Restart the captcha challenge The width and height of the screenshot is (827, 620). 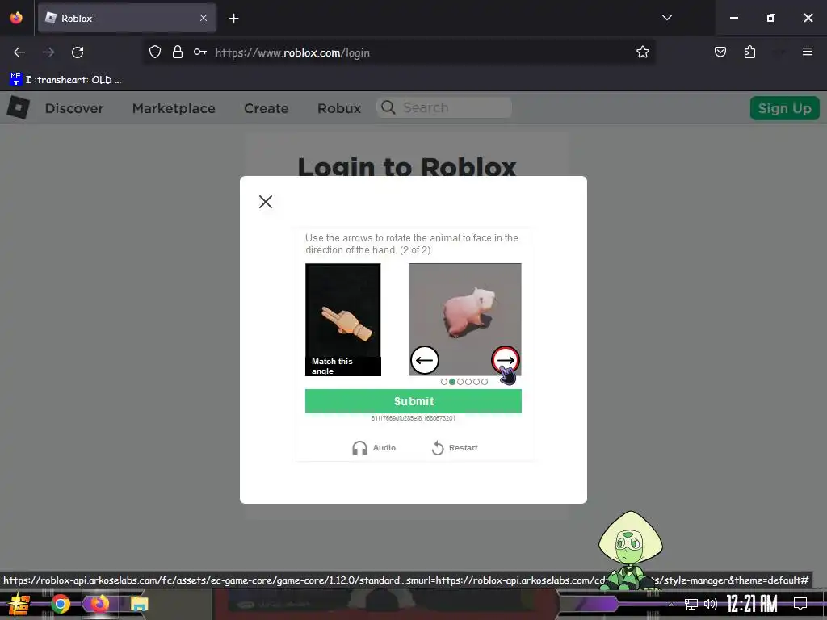[455, 447]
